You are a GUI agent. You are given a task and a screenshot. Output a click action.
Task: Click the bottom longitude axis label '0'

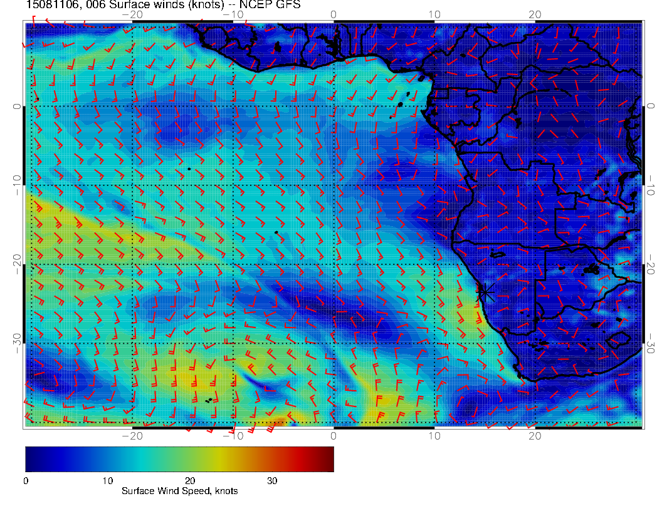334,436
